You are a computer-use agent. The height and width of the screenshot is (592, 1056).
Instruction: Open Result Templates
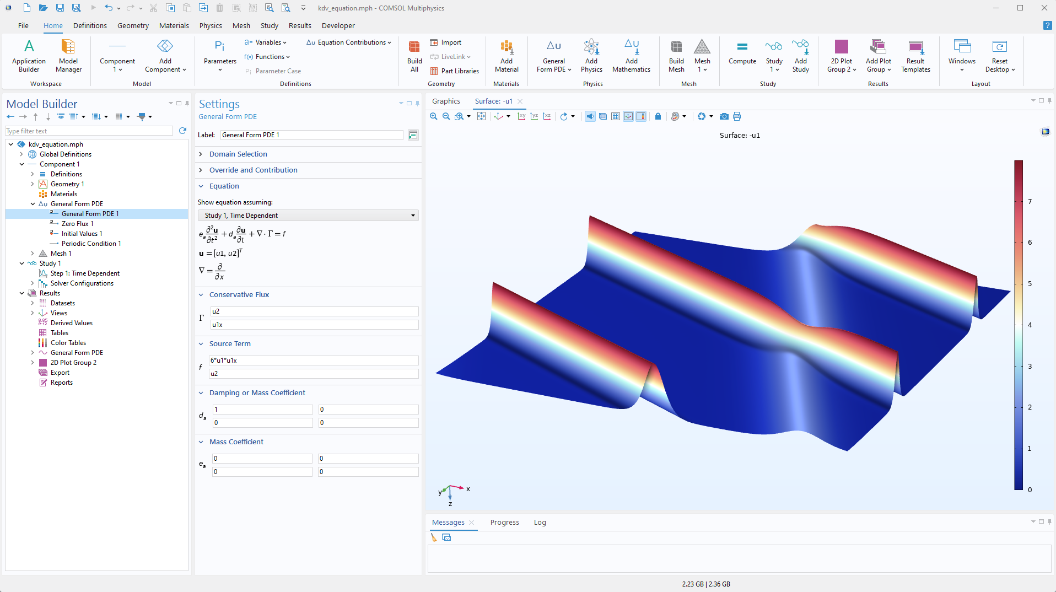click(x=915, y=56)
